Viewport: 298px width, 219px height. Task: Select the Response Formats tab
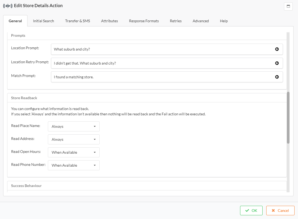coord(144,21)
